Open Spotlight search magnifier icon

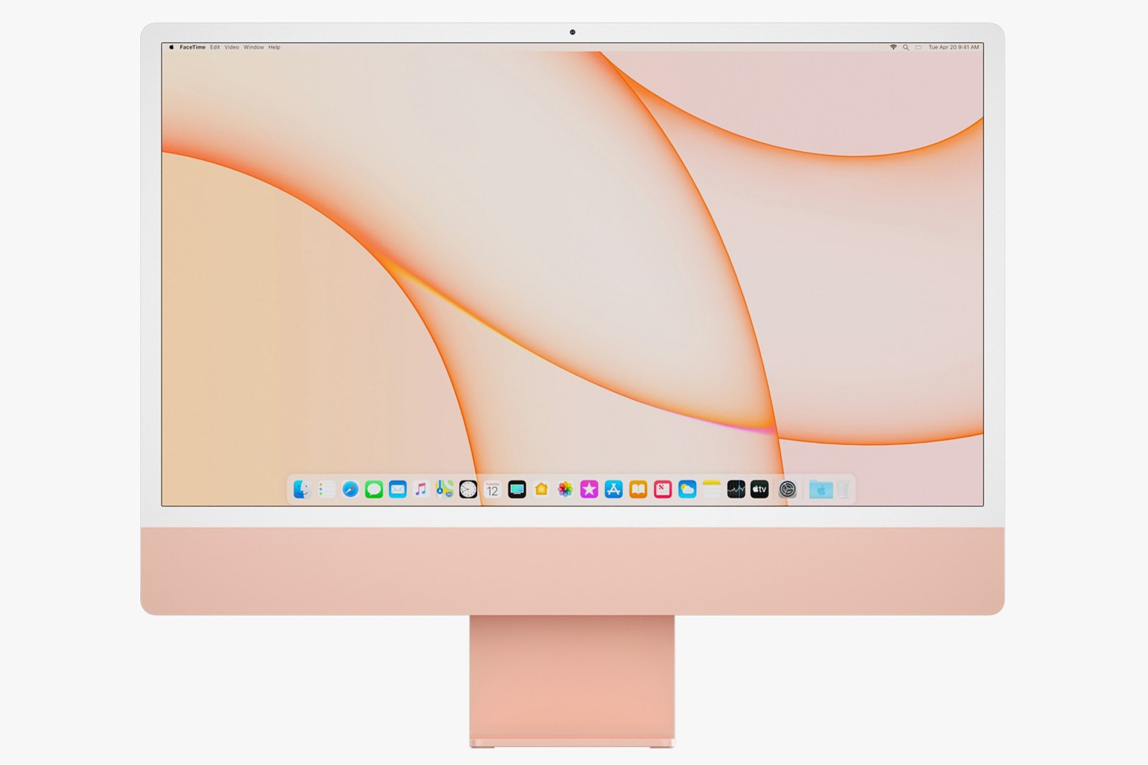[x=906, y=47]
